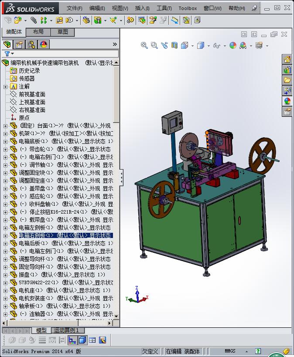Open the 编辑(E) menu
This screenshot has height=357, width=294.
click(x=97, y=8)
